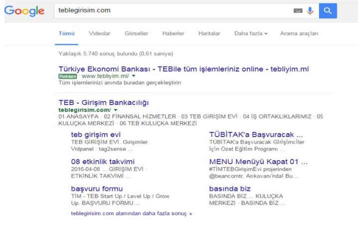Click the Google logo
The height and width of the screenshot is (225, 358).
pyautogui.click(x=24, y=11)
